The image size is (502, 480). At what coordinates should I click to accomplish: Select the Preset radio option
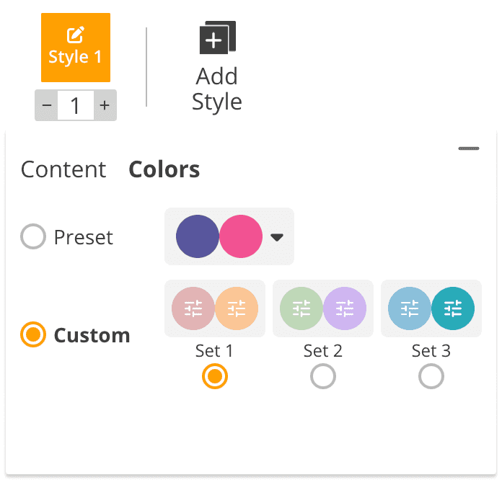(33, 237)
